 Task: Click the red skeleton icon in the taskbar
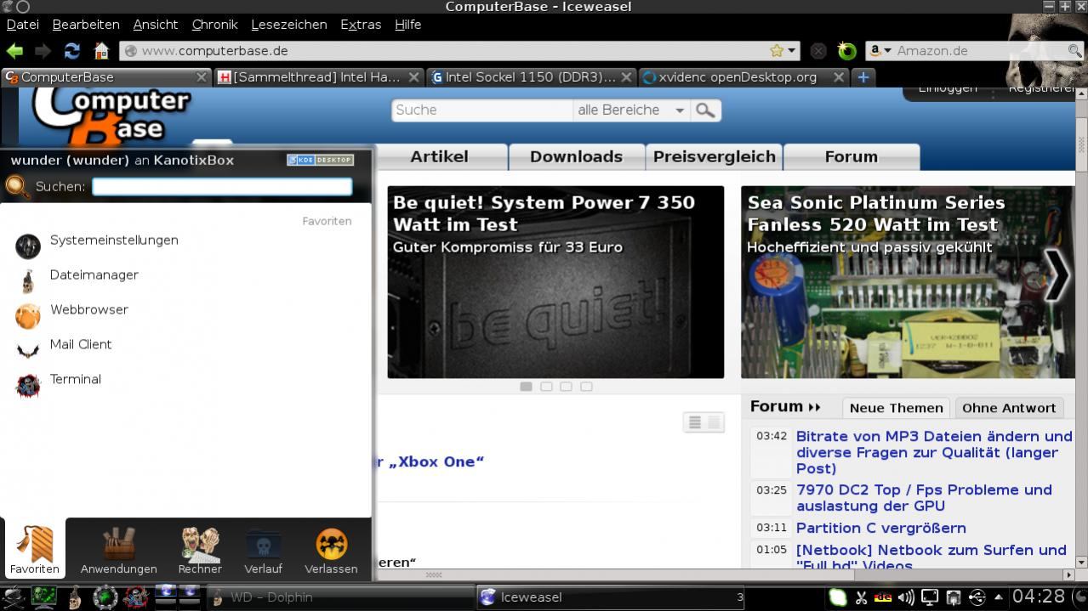pos(136,597)
